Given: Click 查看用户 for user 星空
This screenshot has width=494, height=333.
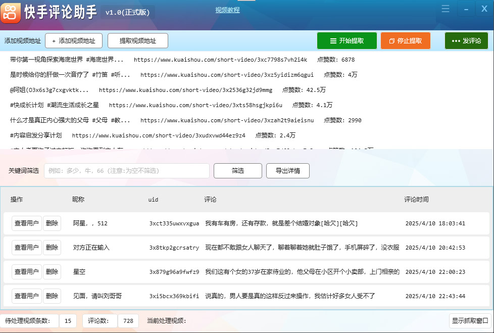Looking at the screenshot, I should coord(26,272).
